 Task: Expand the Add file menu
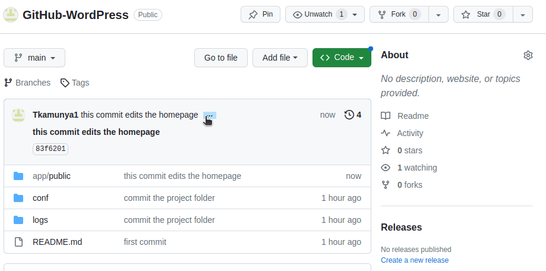tap(280, 58)
